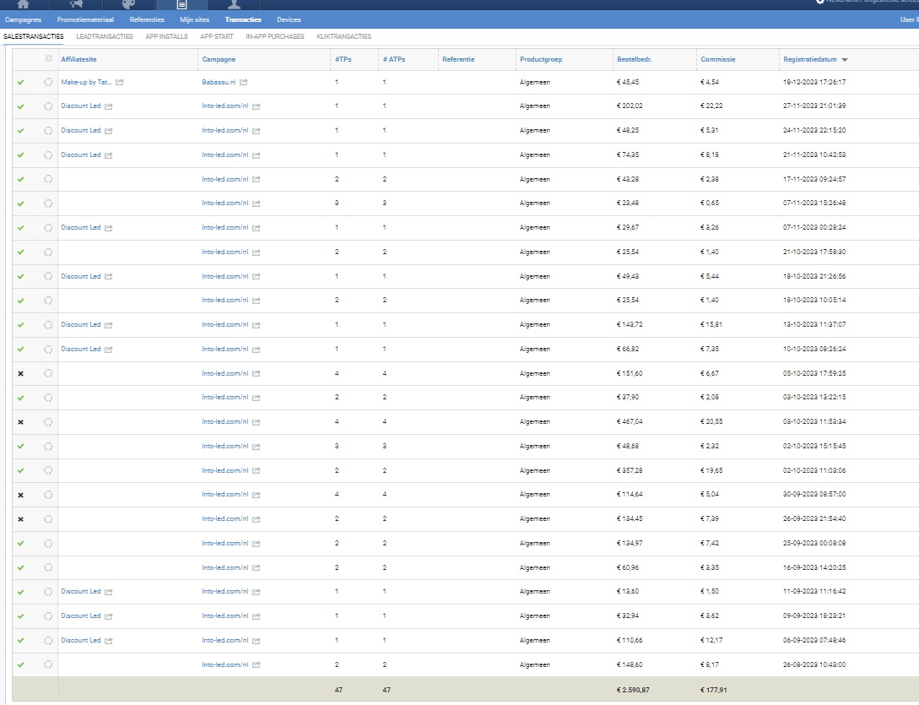Click the X status icon on € 151,60 row
The height and width of the screenshot is (705, 919).
coord(21,374)
